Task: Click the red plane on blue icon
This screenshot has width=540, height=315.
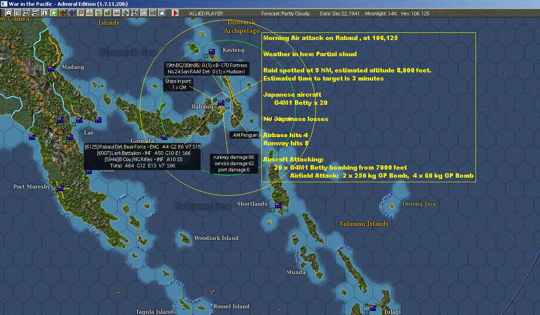Action: point(72,13)
